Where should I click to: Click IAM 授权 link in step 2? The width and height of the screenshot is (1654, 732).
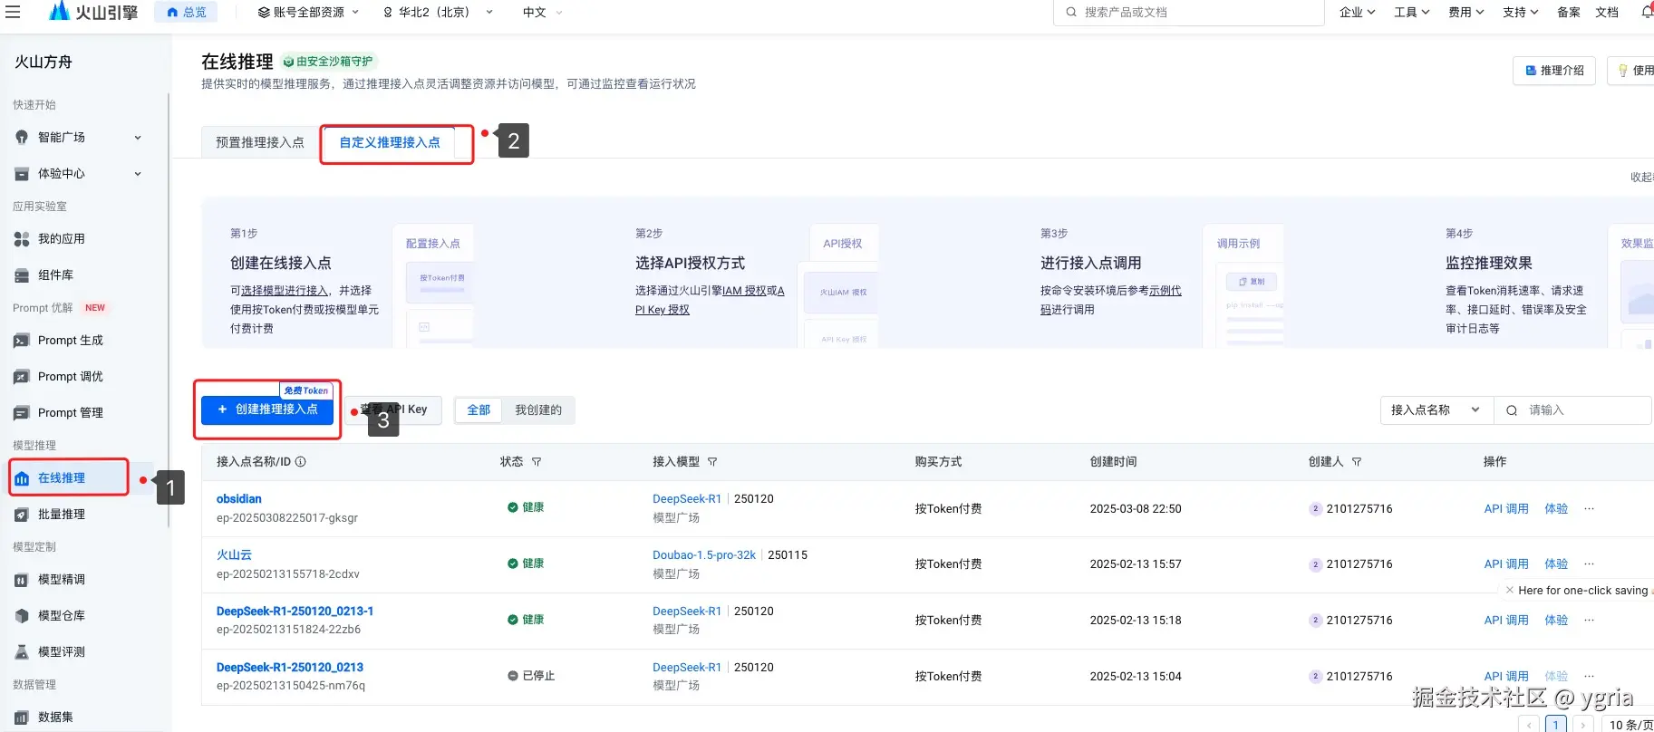[744, 291]
